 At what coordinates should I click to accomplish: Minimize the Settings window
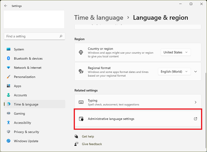click(x=180, y=4)
